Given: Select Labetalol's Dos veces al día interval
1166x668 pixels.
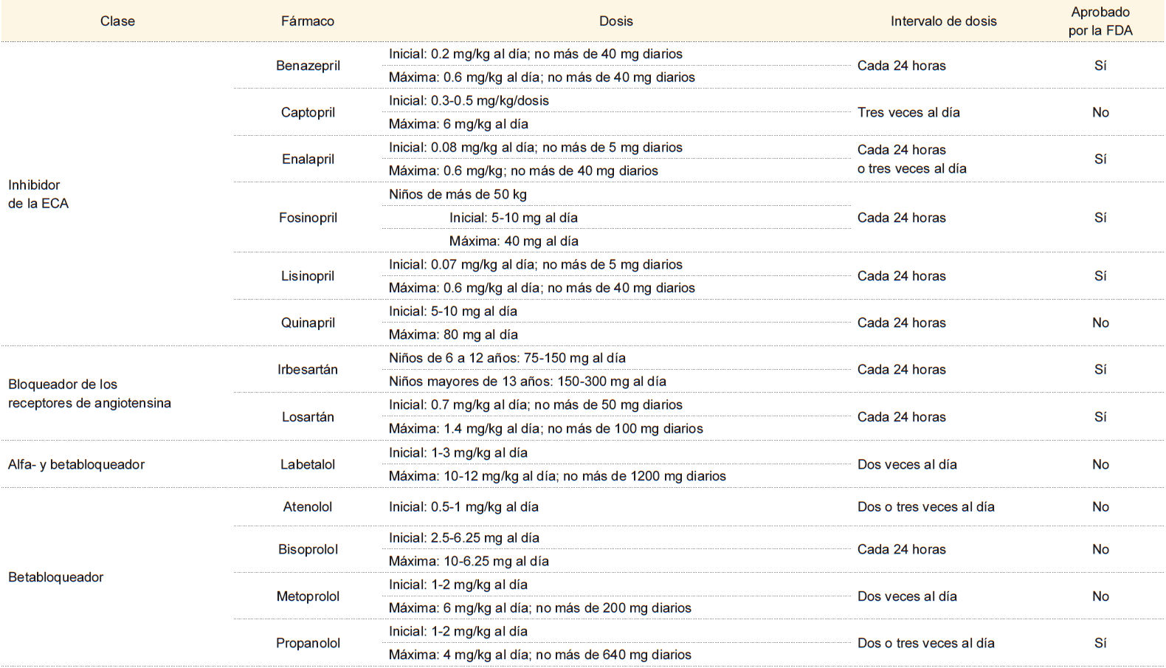Looking at the screenshot, I should [x=907, y=464].
